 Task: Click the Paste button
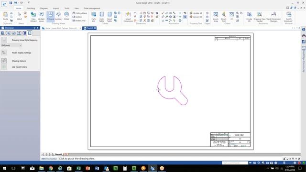point(5,16)
